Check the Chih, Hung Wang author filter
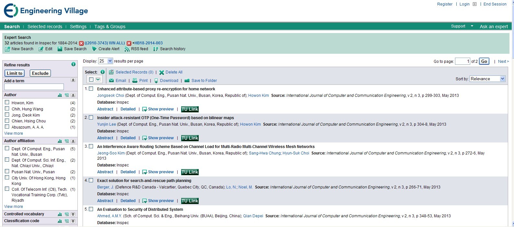514x227 pixels. (7, 108)
